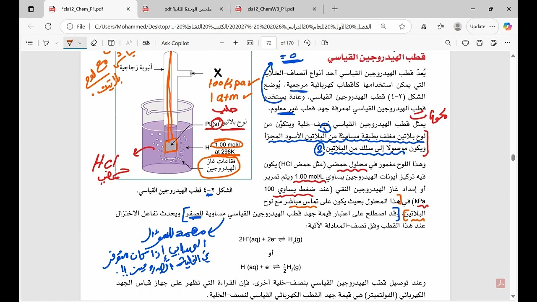The width and height of the screenshot is (537, 302).
Task: Close the cls12_Chem_P1.pdf tab
Action: tap(128, 9)
